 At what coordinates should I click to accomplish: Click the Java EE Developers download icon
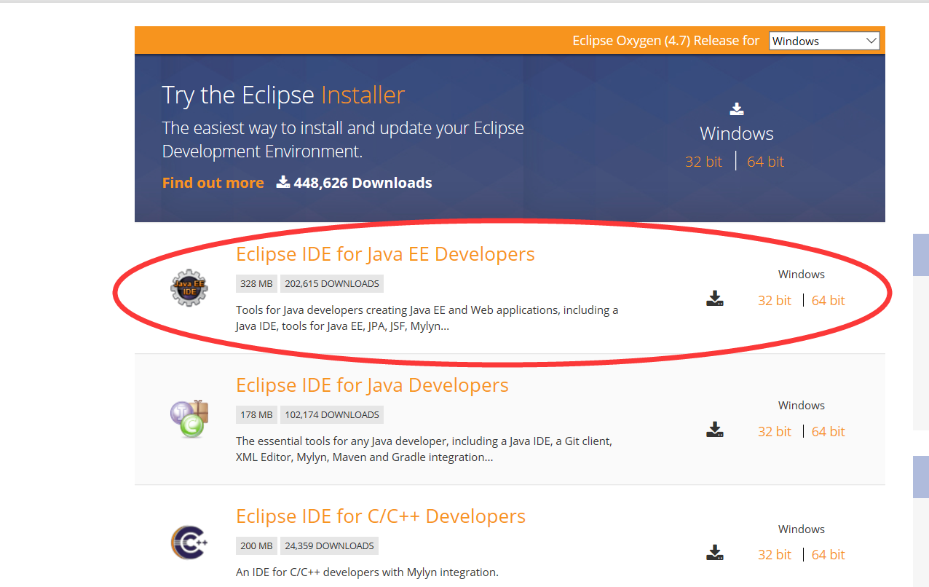715,299
